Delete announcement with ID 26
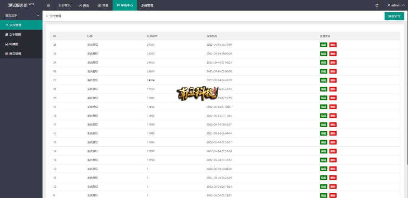This screenshot has width=408, height=198. pyautogui.click(x=333, y=45)
